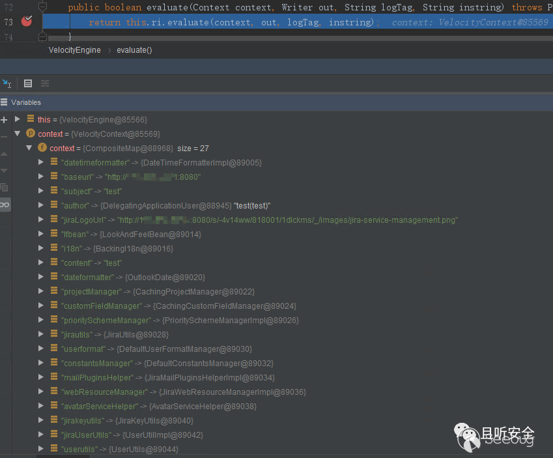Click the Variables panel layout icon
The image size is (553, 458).
4,102
